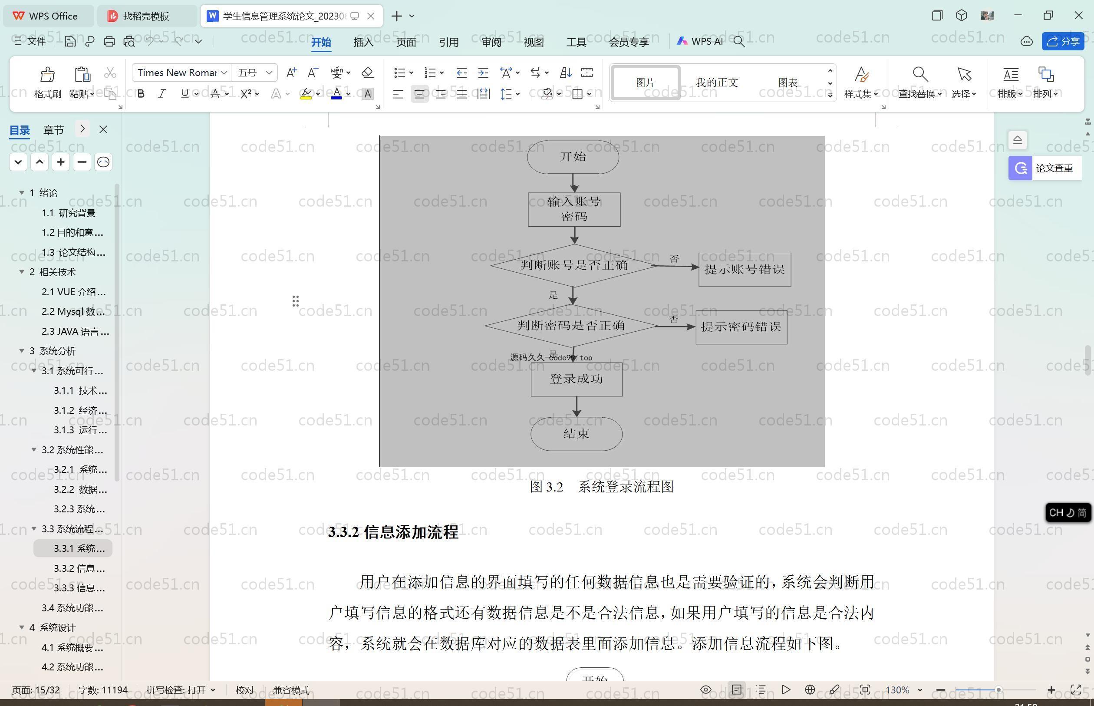Toggle Italic formatting
Screen dimensions: 1094x706
162,94
